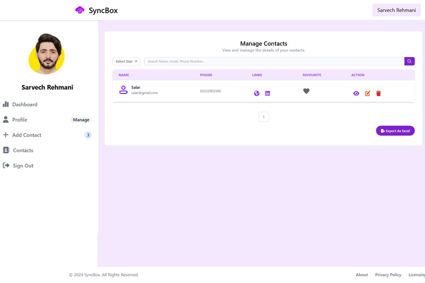Click the eye icon to view Salar's details

(356, 93)
